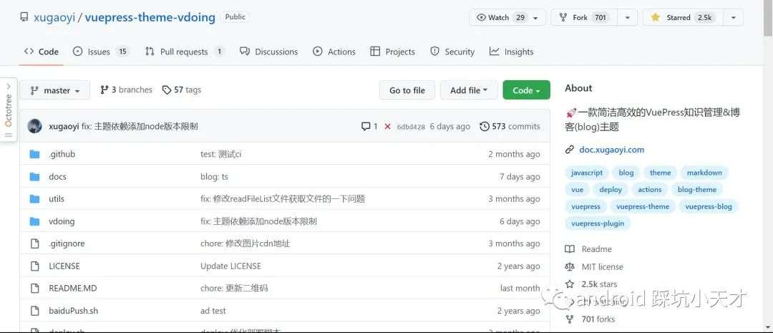Image resolution: width=773 pixels, height=333 pixels.
Task: Open the commit comment count icon
Action: tap(369, 126)
